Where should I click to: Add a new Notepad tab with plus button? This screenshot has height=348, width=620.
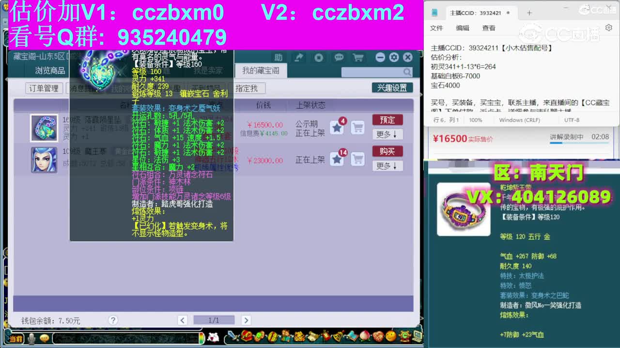click(529, 13)
